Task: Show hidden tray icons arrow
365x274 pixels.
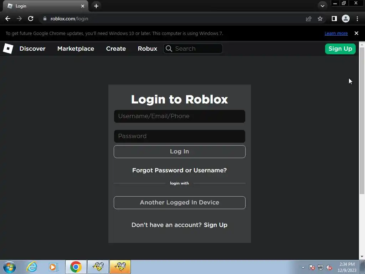Action: 303,267
